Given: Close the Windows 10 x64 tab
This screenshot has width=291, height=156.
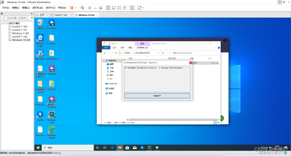Looking at the screenshot, I should 97,15.
